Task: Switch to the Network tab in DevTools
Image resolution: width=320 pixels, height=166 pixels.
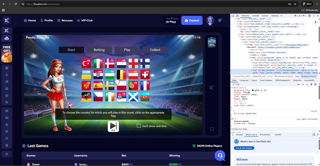Action: click(x=275, y=16)
